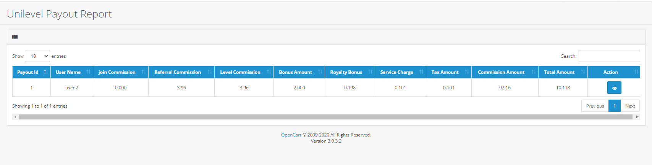The height and width of the screenshot is (165, 652).
Task: Sort by Total Amount column
Action: pyautogui.click(x=563, y=72)
